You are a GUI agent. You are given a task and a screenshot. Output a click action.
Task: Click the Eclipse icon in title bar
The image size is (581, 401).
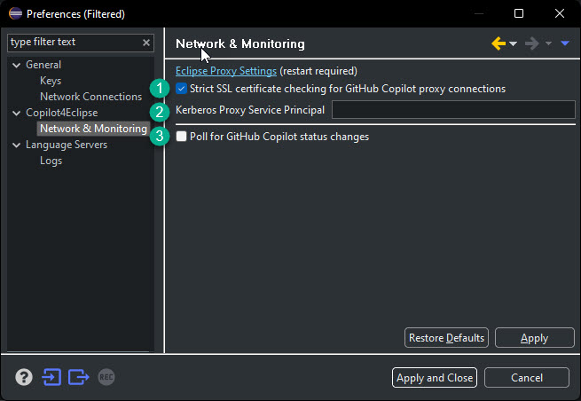tap(14, 13)
